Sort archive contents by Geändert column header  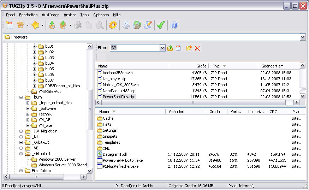186,112
